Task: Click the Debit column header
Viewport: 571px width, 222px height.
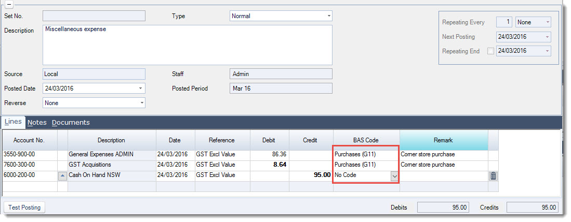Action: pos(269,140)
